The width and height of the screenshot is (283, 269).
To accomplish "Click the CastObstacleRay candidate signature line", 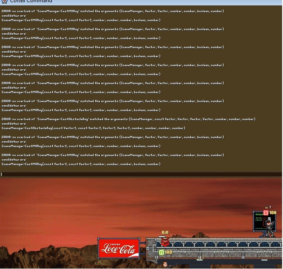I will click(93, 128).
